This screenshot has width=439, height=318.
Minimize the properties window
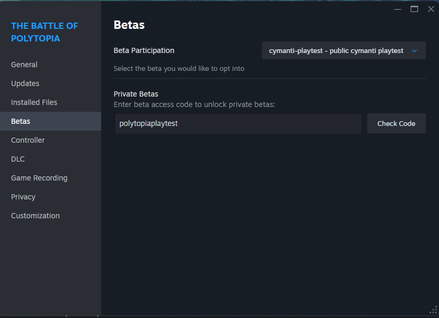coord(398,9)
